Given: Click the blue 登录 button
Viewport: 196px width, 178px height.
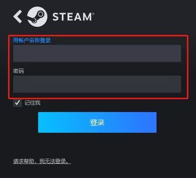Looking at the screenshot, I should coord(97,123).
